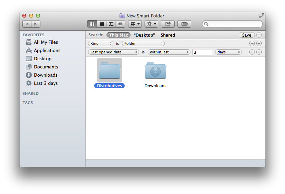The height and width of the screenshot is (194, 285).
Task: Click the Applications sidebar icon
Action: tap(29, 50)
